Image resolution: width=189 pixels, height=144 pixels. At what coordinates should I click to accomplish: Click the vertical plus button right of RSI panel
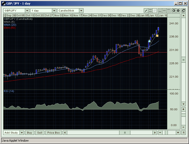click(x=183, y=109)
